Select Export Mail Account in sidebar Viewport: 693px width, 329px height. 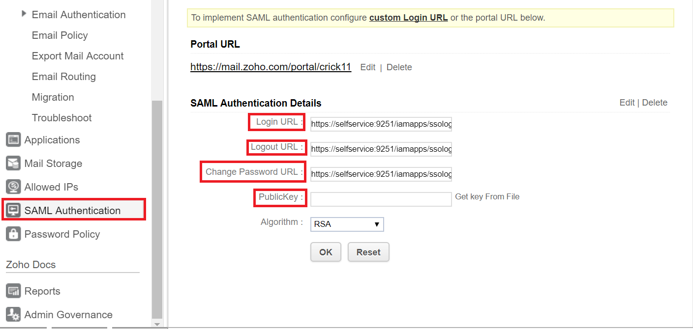coord(78,56)
